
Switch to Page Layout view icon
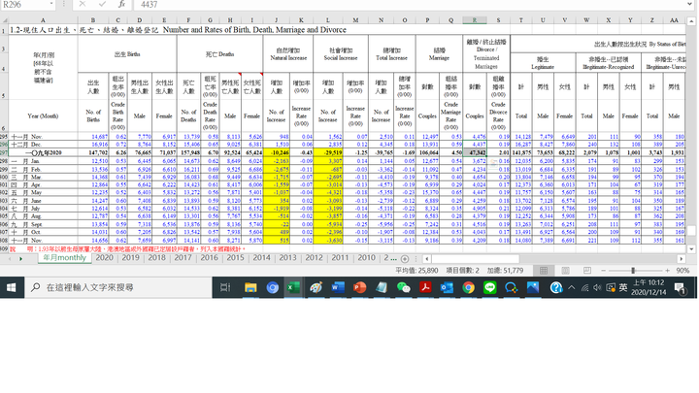(x=565, y=271)
